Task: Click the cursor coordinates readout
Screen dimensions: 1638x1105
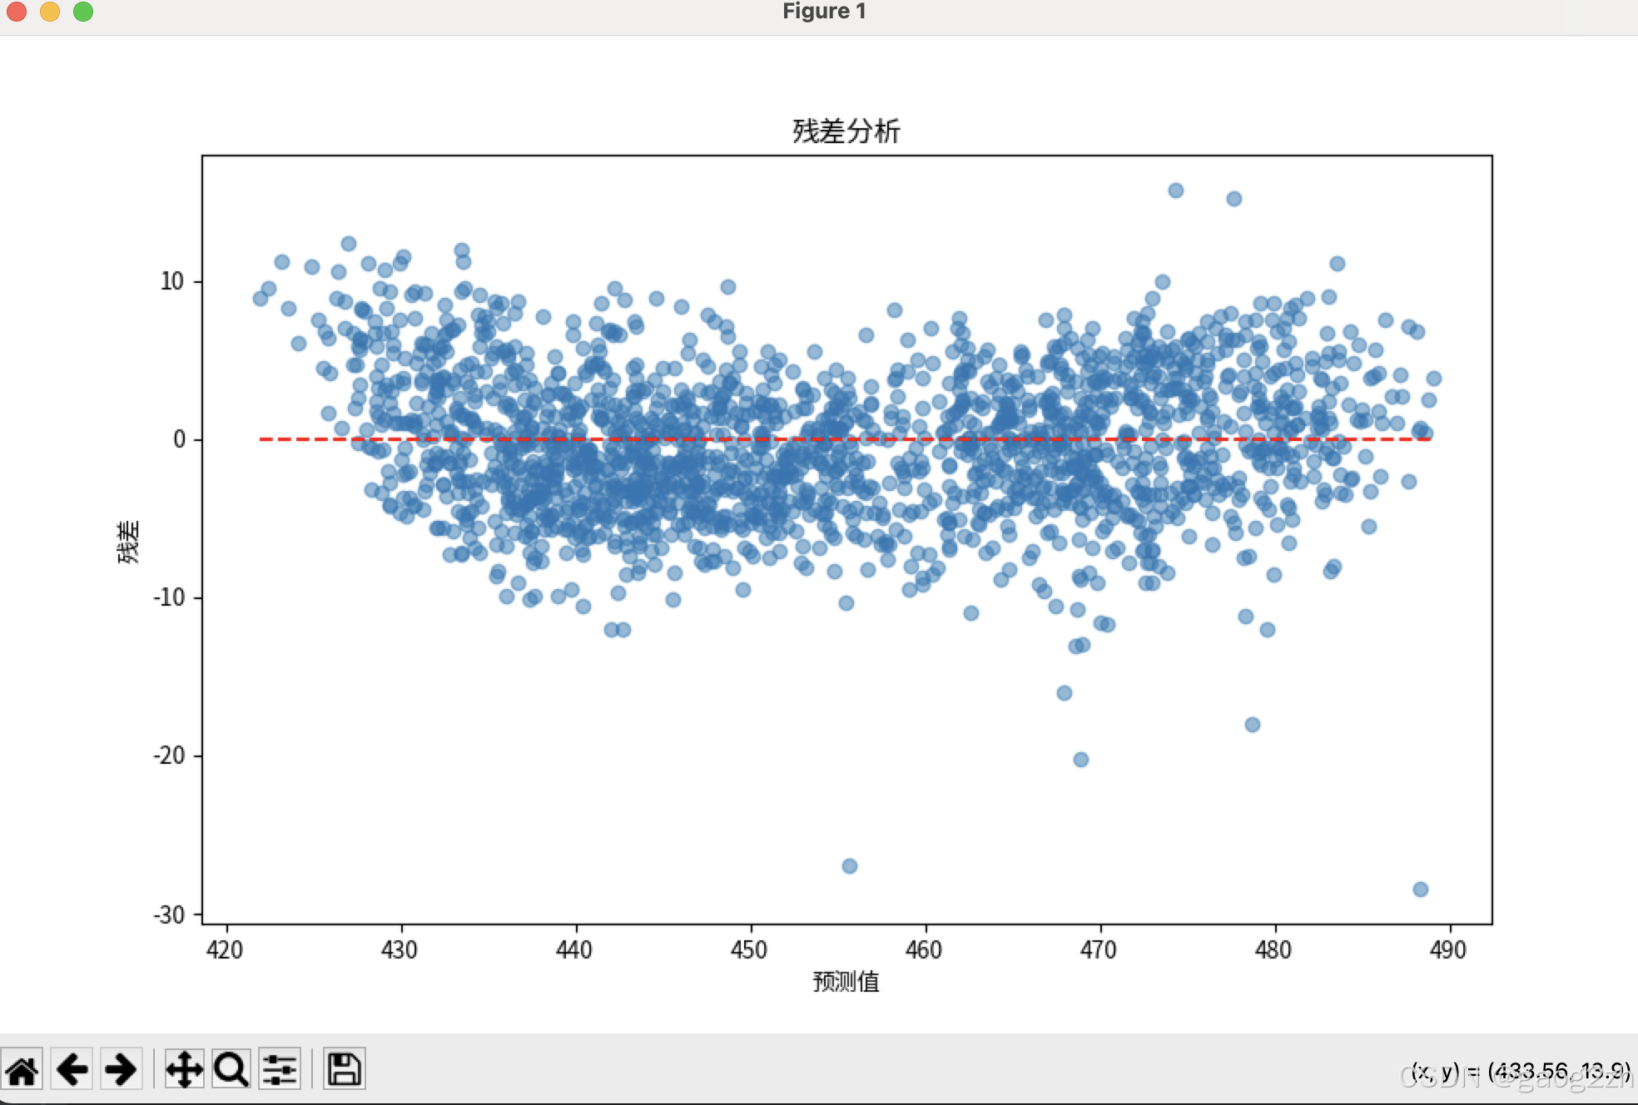Action: click(x=1520, y=1071)
